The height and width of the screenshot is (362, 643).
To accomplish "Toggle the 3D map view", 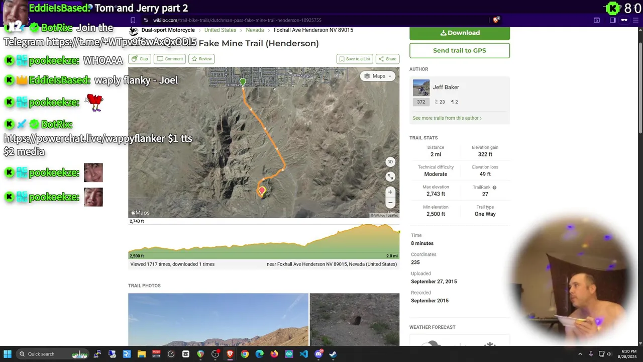I will coord(390,162).
